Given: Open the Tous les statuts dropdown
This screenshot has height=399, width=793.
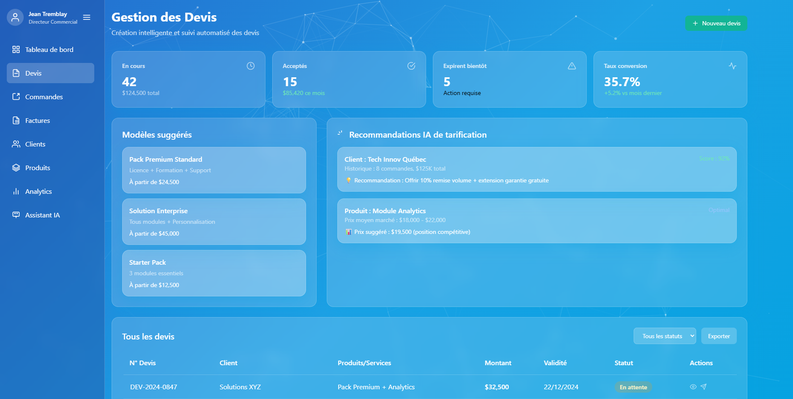Looking at the screenshot, I should click(664, 336).
